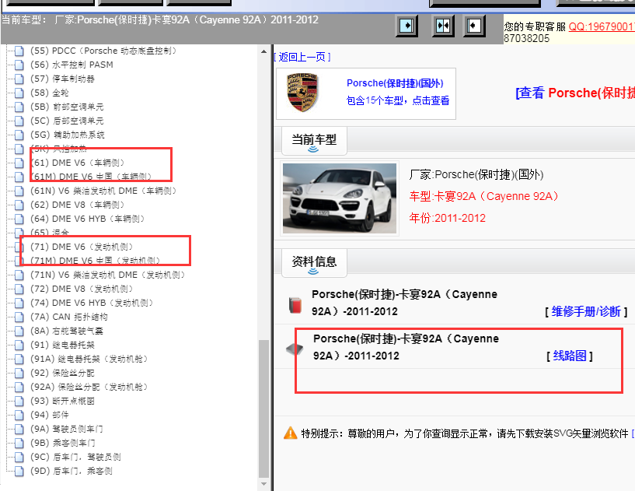
Task: Click document icon beside (55) PDCC
Action: tap(19, 51)
